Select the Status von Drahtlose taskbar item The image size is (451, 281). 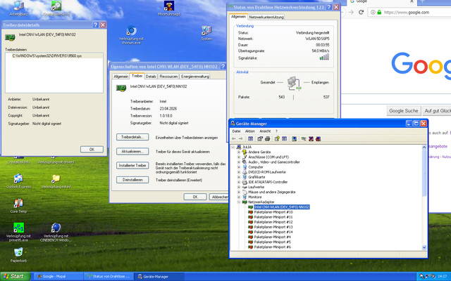[109, 276]
